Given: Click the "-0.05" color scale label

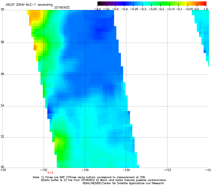Looking at the screenshot, I should click(x=189, y=9).
